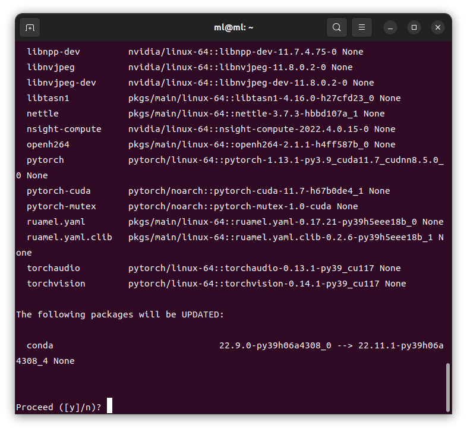Click the libtasn1-4.16.0-h27cfd23_0 source string

(251, 98)
